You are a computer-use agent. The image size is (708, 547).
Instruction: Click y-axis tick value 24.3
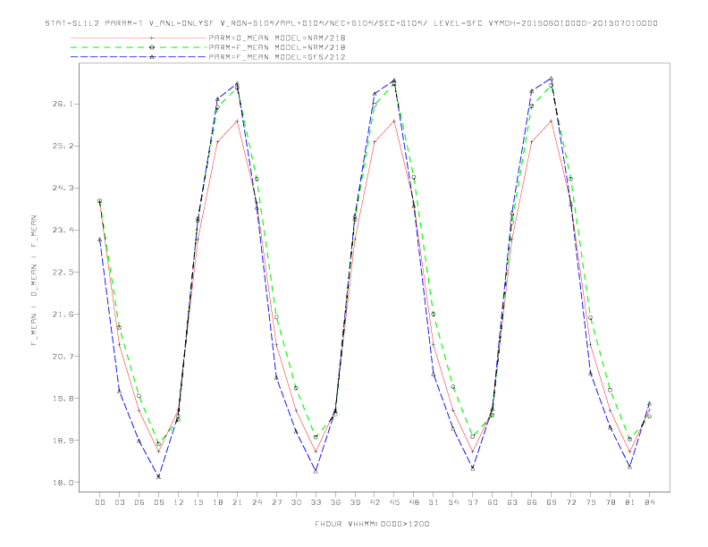[62, 188]
